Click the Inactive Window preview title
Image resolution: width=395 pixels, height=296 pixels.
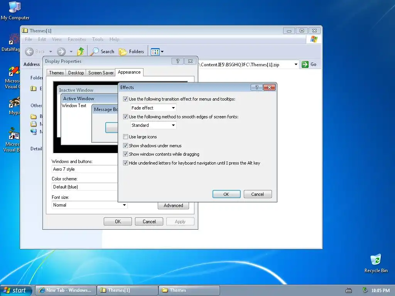point(76,90)
